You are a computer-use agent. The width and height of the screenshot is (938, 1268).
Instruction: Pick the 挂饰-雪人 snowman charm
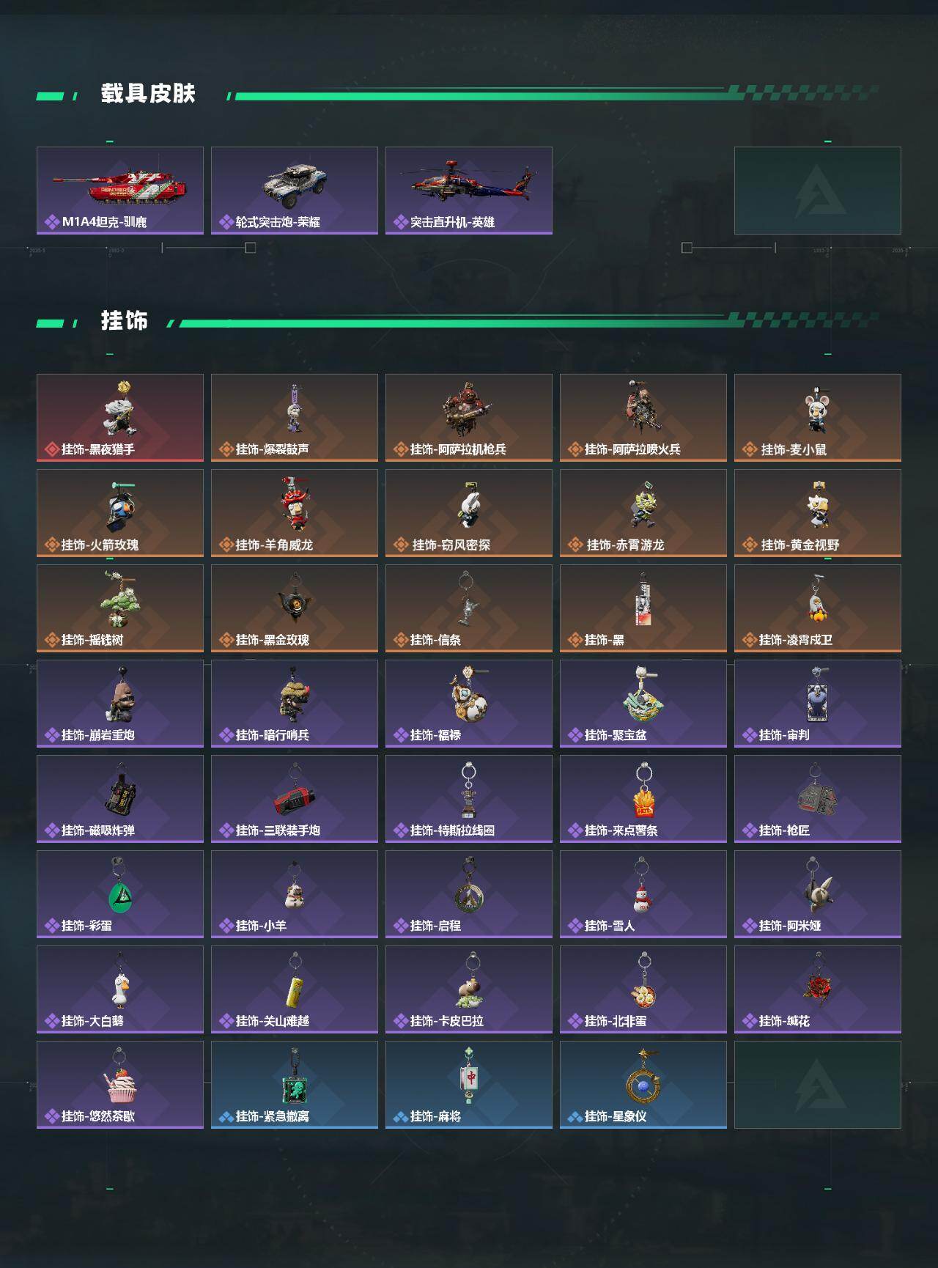point(643,894)
